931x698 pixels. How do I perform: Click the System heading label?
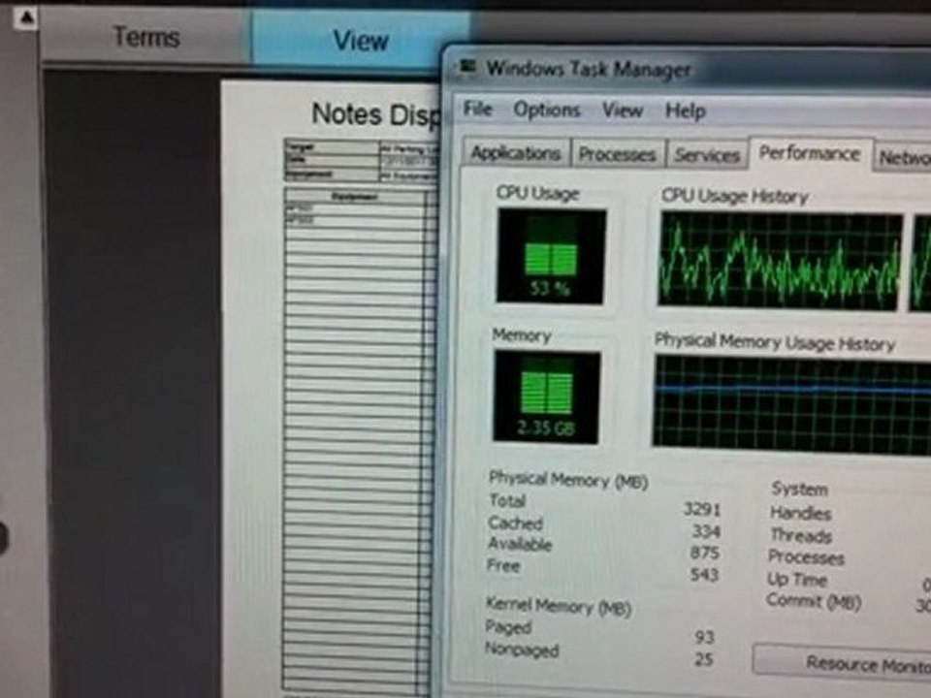pos(799,489)
